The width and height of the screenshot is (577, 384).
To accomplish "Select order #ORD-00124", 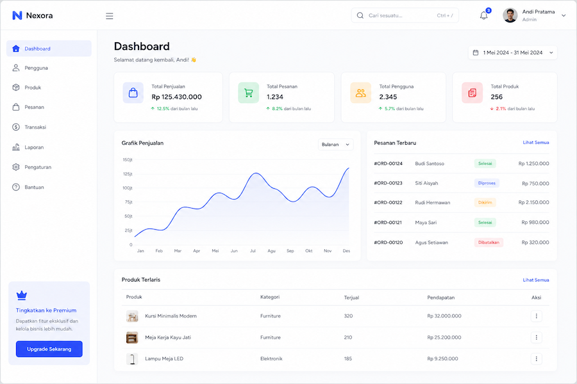I will [x=389, y=164].
